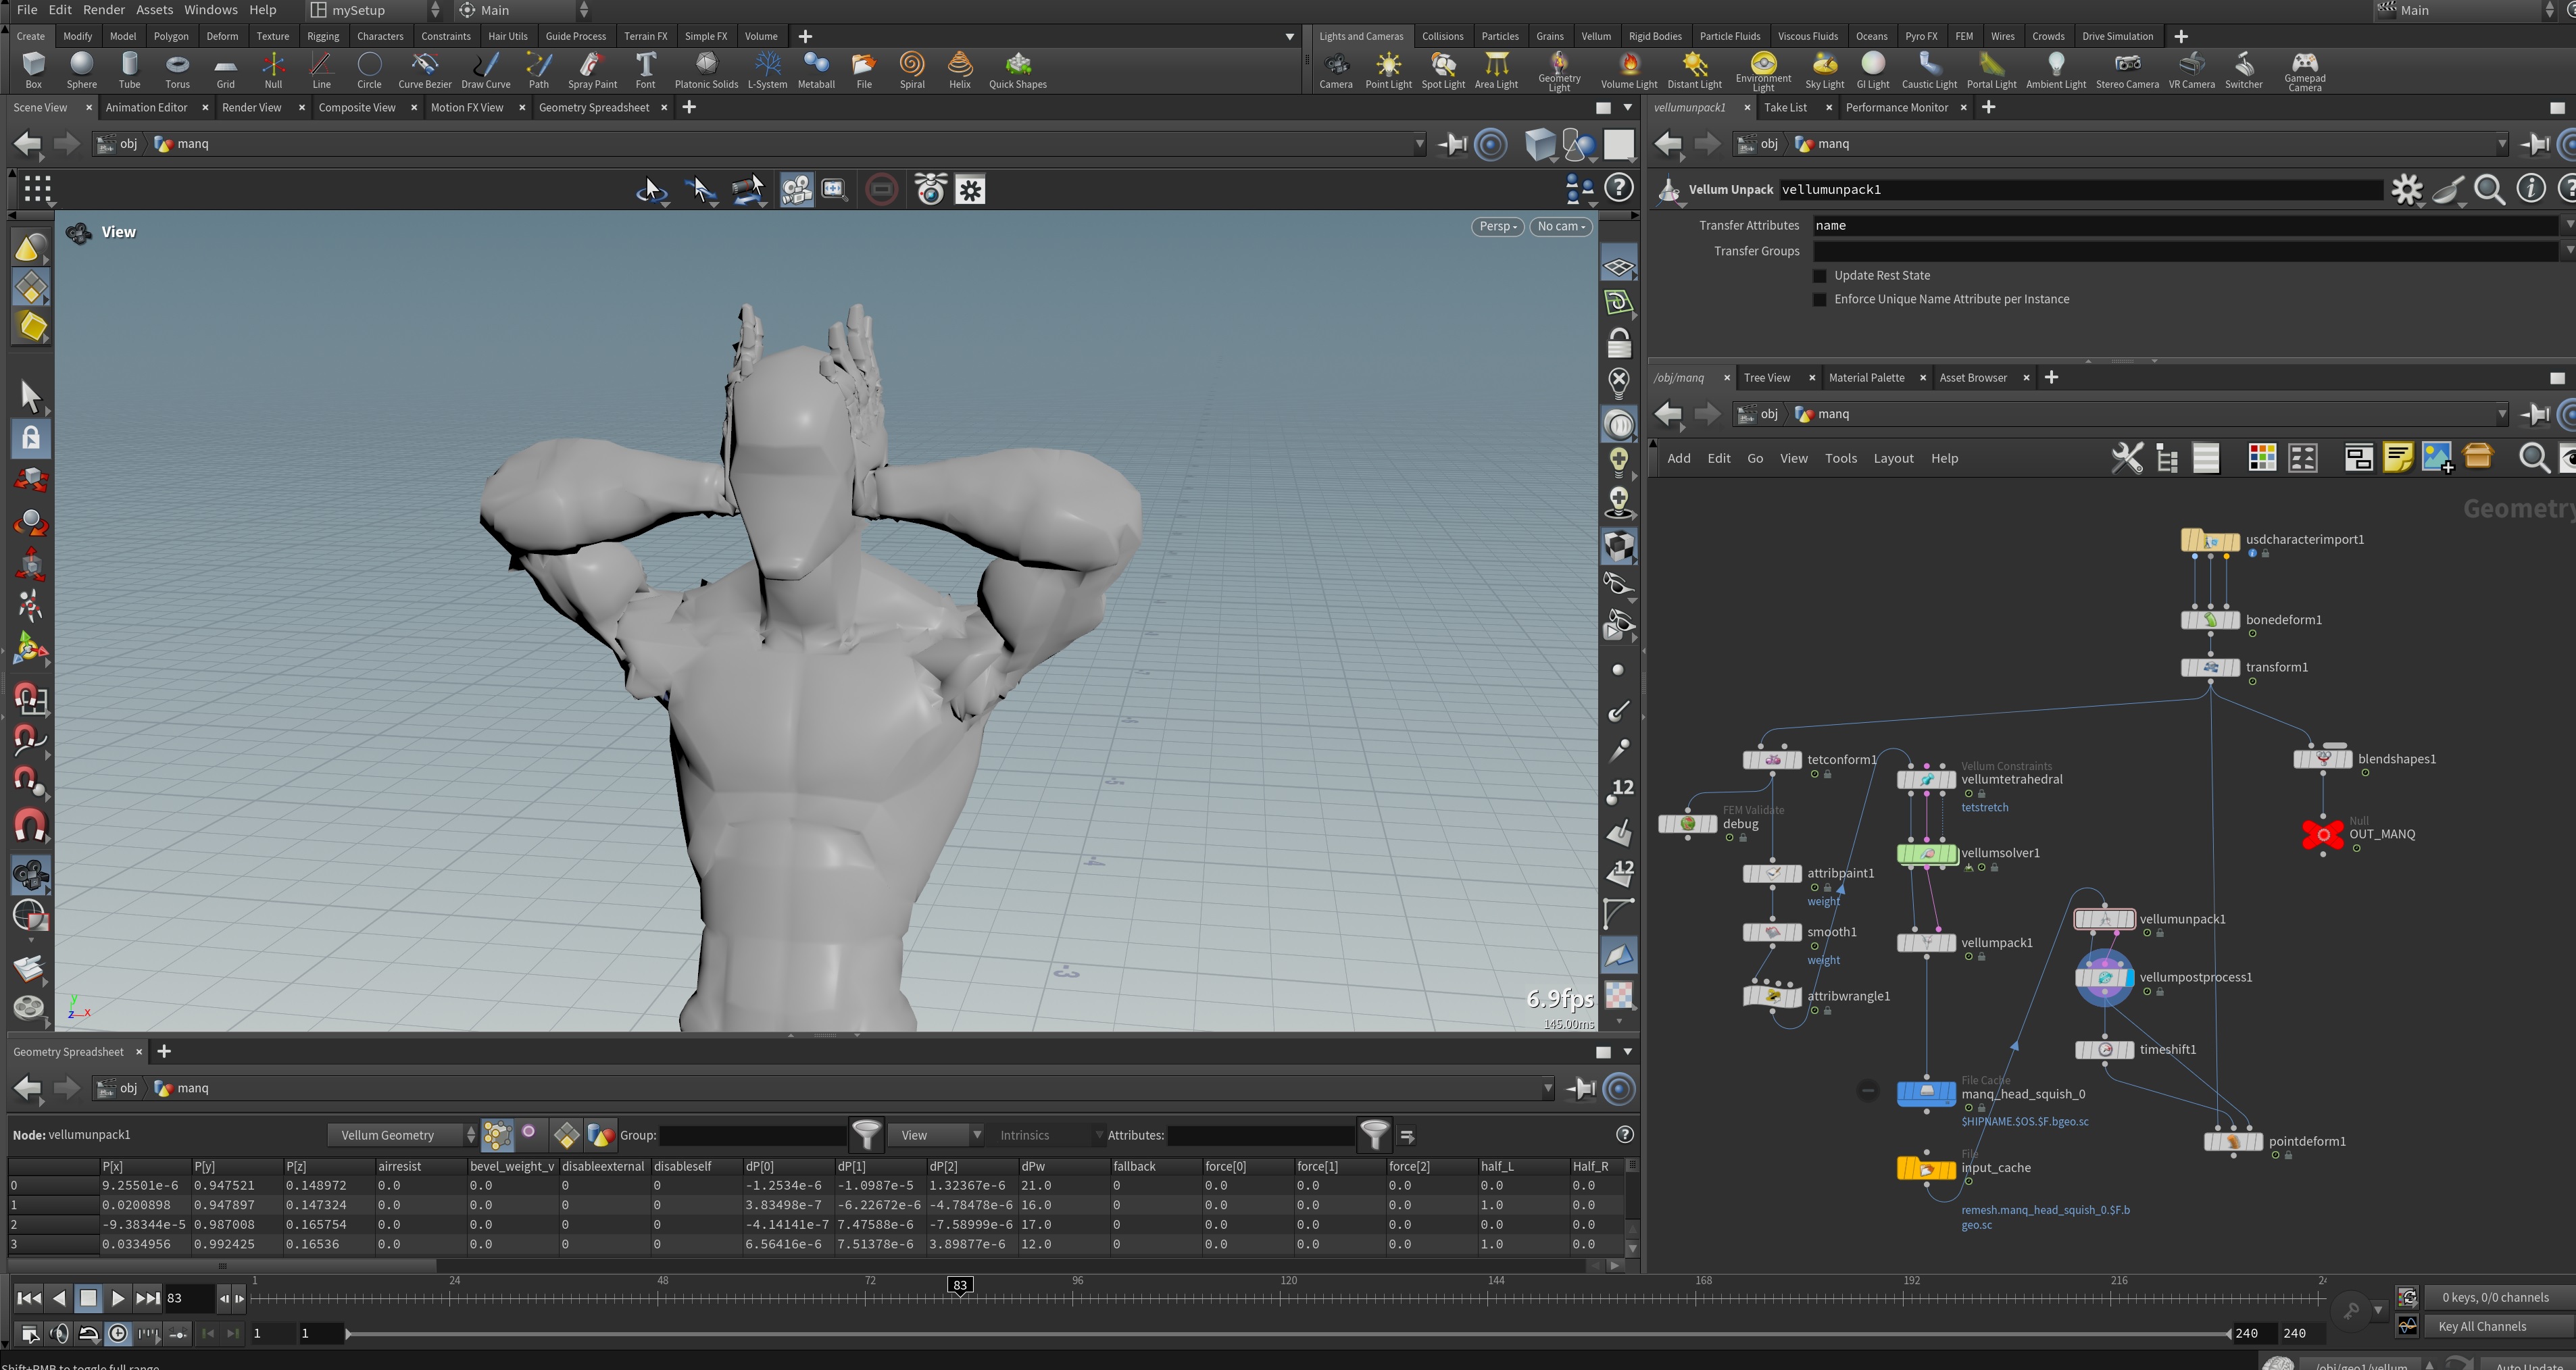Open the Persp viewport dropdown

(x=1497, y=227)
